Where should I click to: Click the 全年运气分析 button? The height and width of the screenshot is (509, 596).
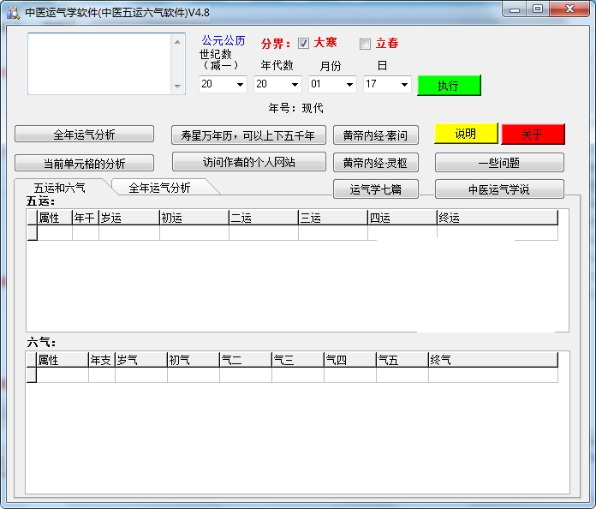pos(84,135)
